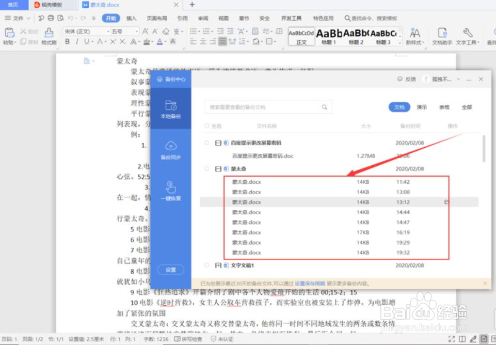Open the 文件 menu dropdown arrow
Viewport: 496px width, 345px height.
pos(28,19)
